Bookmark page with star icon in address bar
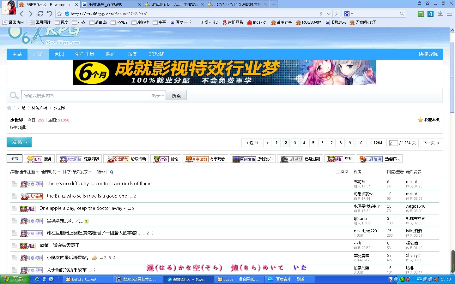Viewport: 455px width, 284px height. click(x=59, y=14)
